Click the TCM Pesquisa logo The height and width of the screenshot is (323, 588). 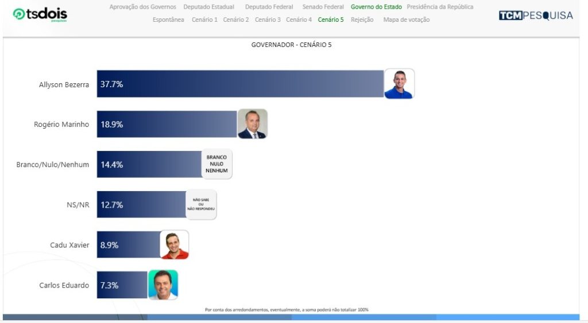[535, 15]
